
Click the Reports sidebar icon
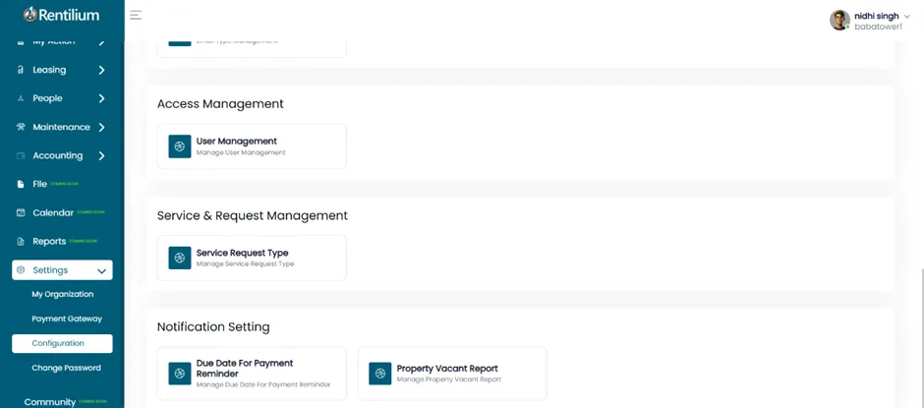tap(21, 241)
